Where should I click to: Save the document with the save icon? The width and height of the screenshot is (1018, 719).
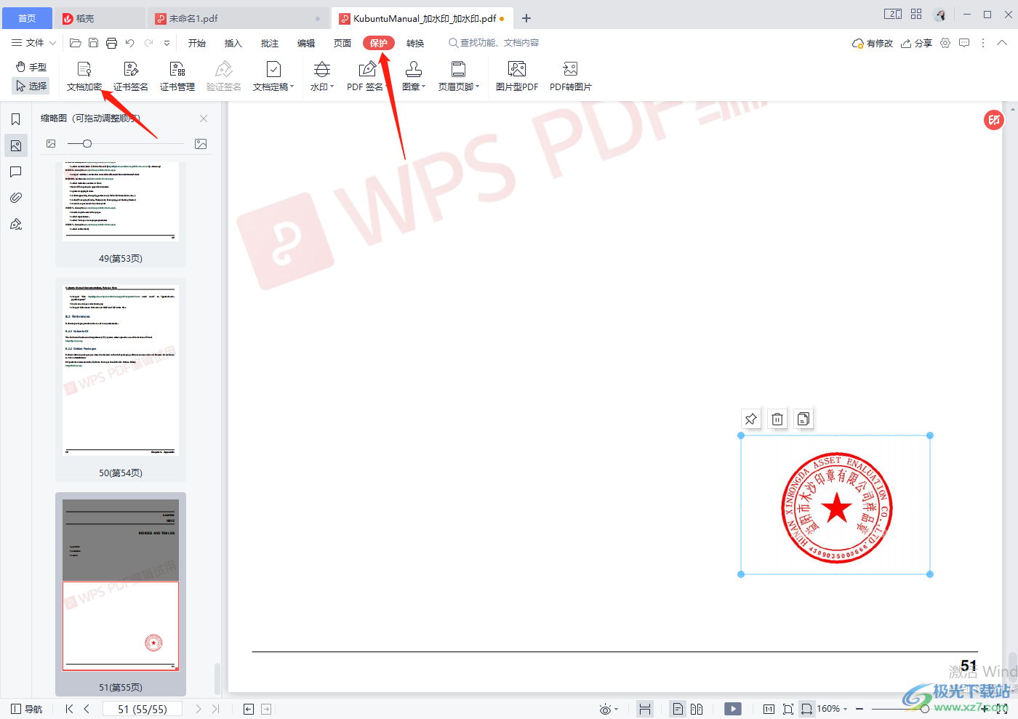point(93,43)
